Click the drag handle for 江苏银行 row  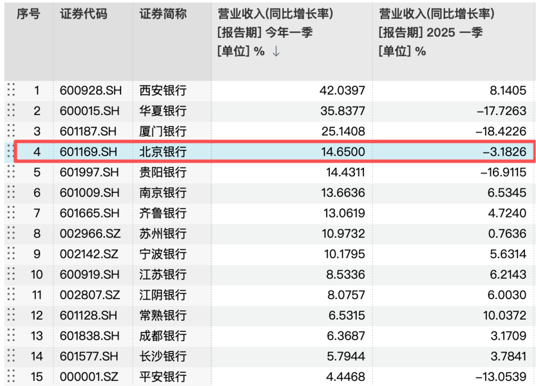11,274
